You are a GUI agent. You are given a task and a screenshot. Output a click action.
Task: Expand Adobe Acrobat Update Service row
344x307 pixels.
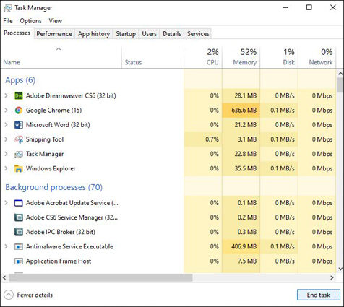[7, 203]
